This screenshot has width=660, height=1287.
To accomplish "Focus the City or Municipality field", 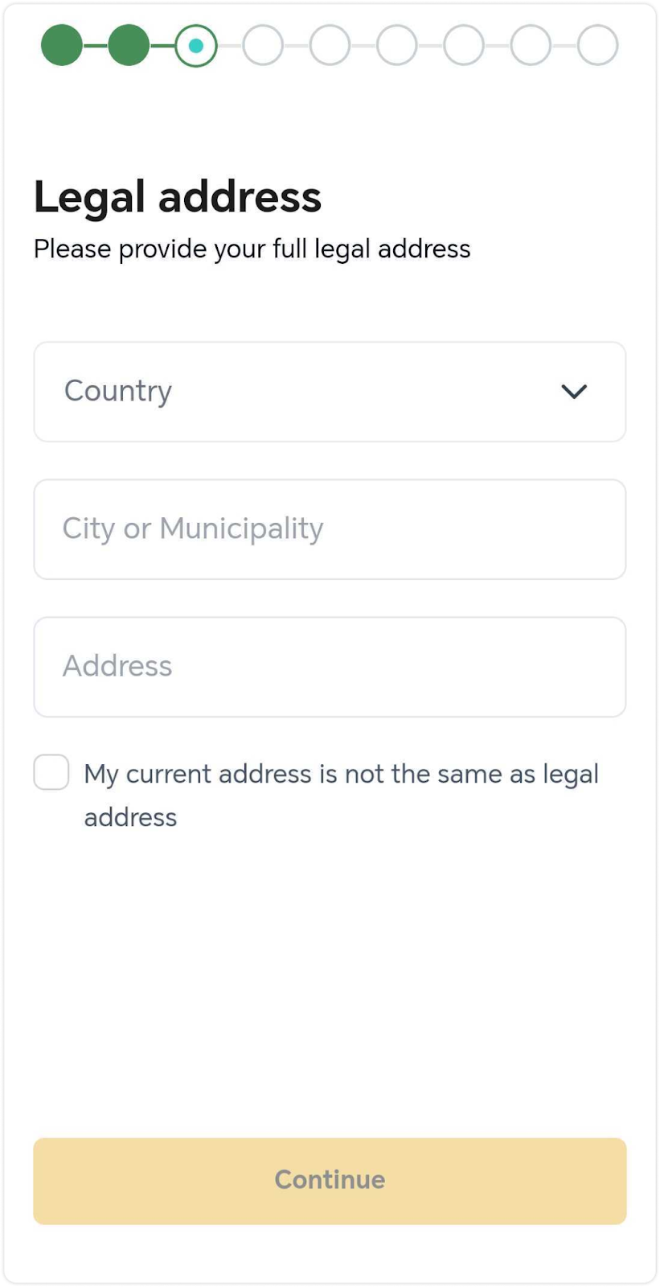I will pos(330,529).
